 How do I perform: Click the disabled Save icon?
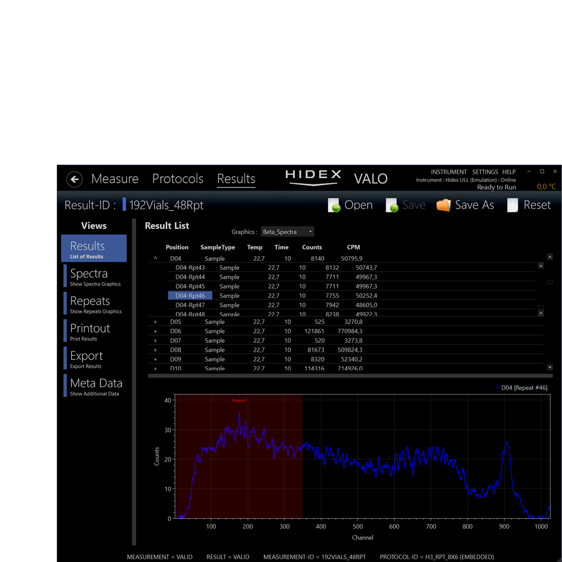392,205
